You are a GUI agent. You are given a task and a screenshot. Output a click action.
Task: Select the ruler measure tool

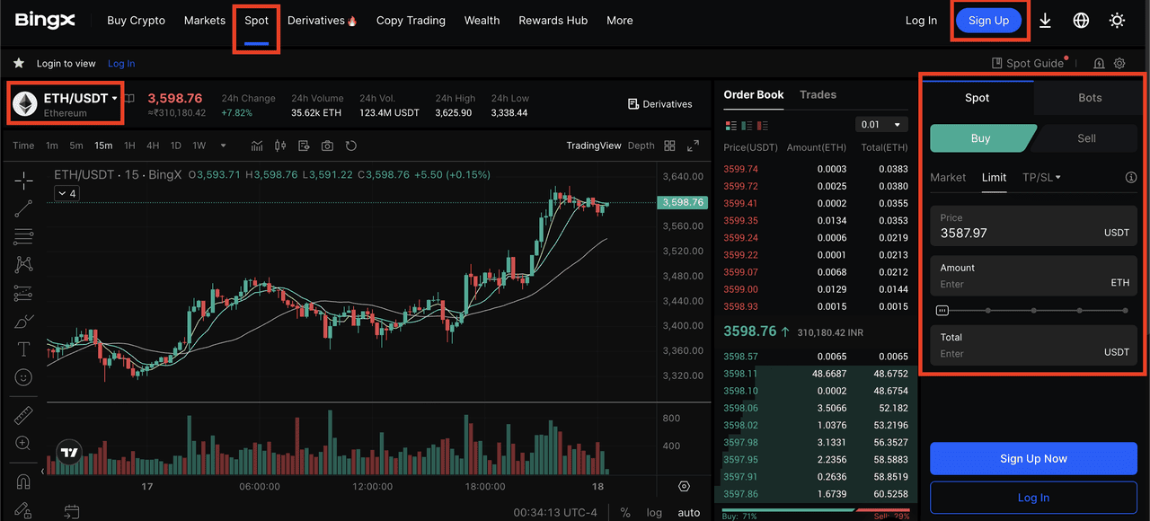23,415
